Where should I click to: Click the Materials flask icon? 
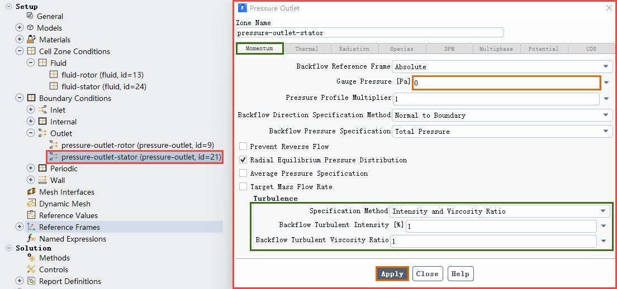31,40
